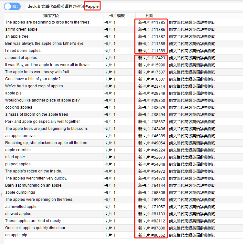Image resolution: width=243 pixels, height=244 pixels.
Task: Click due cell '新卡片 #49224'
Action: 152,150
